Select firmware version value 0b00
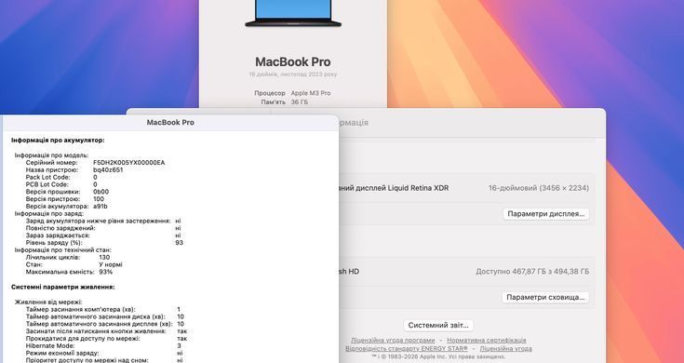Viewport: 684px width, 363px height. click(x=101, y=192)
